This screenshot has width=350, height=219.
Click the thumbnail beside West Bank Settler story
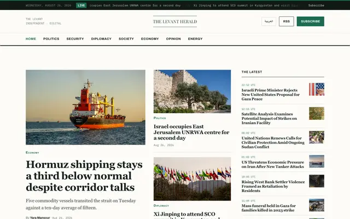point(317,181)
